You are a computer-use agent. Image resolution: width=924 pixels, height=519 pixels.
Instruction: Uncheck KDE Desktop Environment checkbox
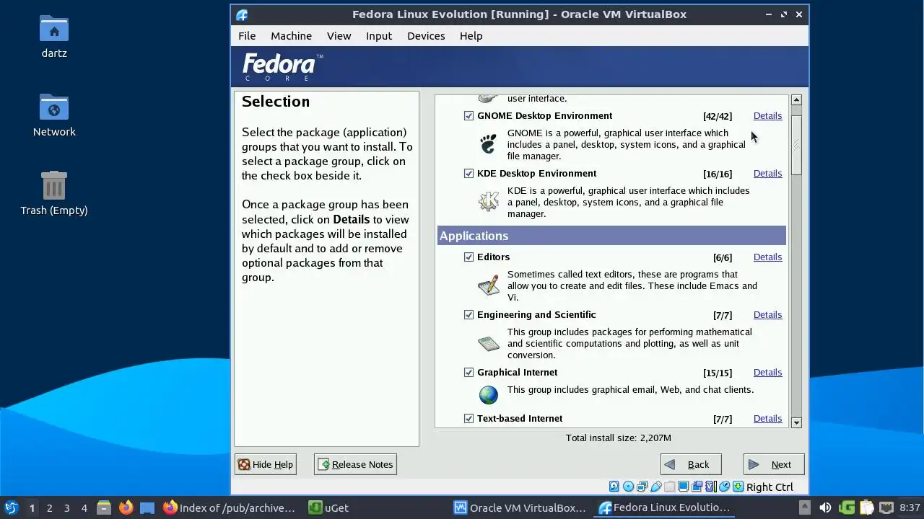[468, 173]
